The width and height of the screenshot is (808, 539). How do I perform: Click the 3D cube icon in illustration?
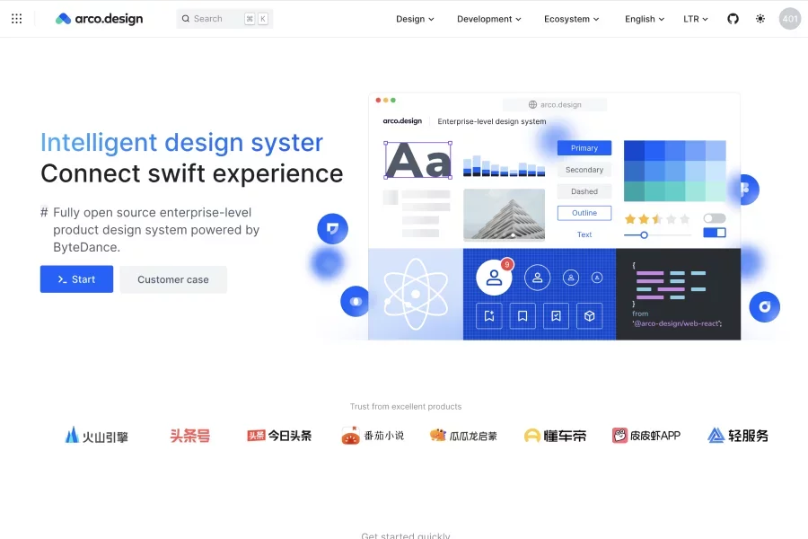click(x=590, y=315)
